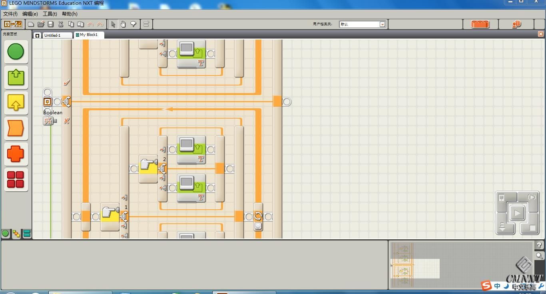Click the small button below Boolean label
This screenshot has width=546, height=294.
pos(48,121)
